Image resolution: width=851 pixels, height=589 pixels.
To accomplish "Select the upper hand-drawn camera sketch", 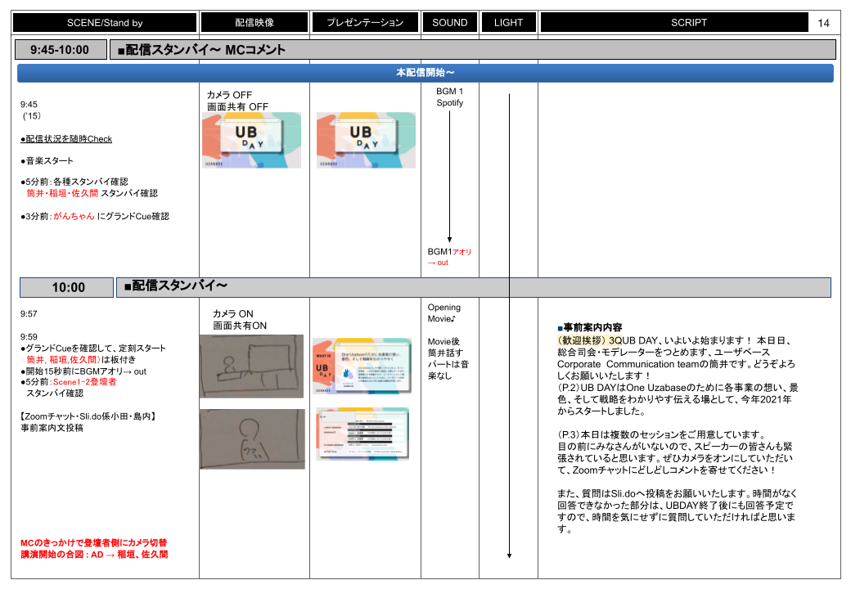I will click(x=251, y=366).
